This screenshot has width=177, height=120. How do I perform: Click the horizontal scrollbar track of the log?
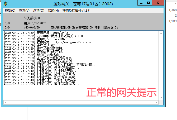(x=81, y=103)
